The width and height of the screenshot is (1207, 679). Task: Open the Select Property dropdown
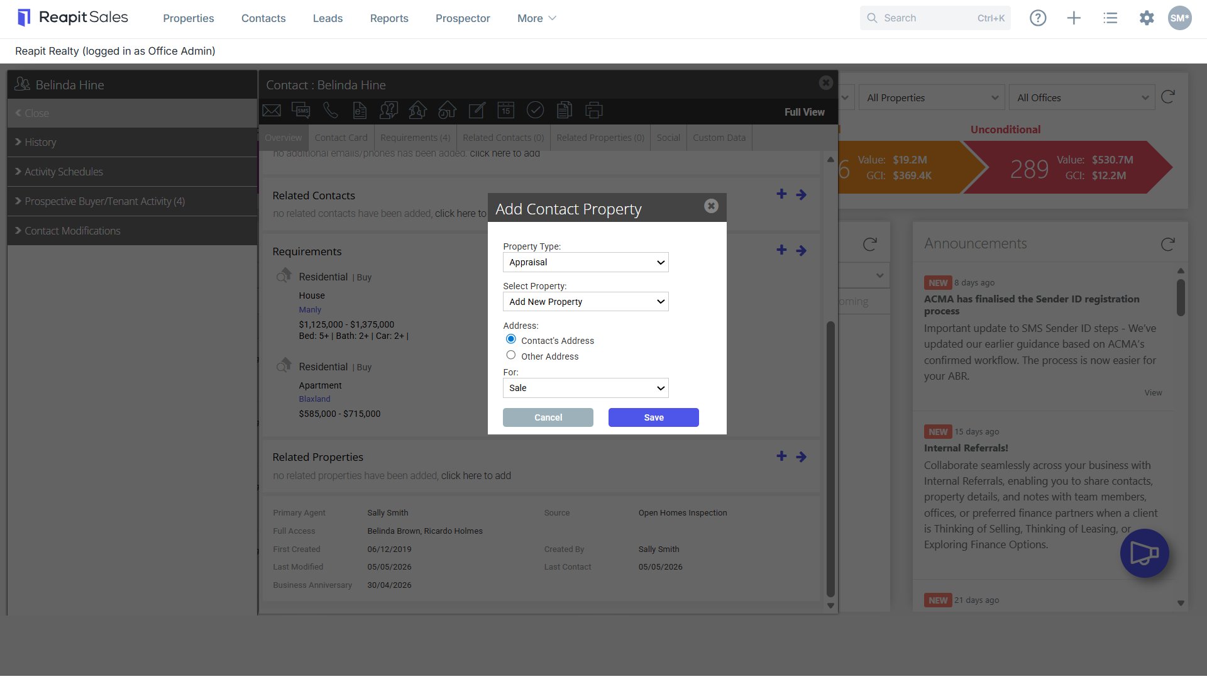[x=585, y=302]
